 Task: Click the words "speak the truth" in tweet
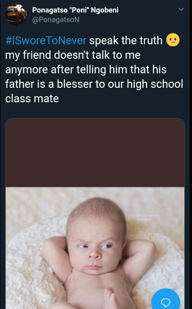126,41
